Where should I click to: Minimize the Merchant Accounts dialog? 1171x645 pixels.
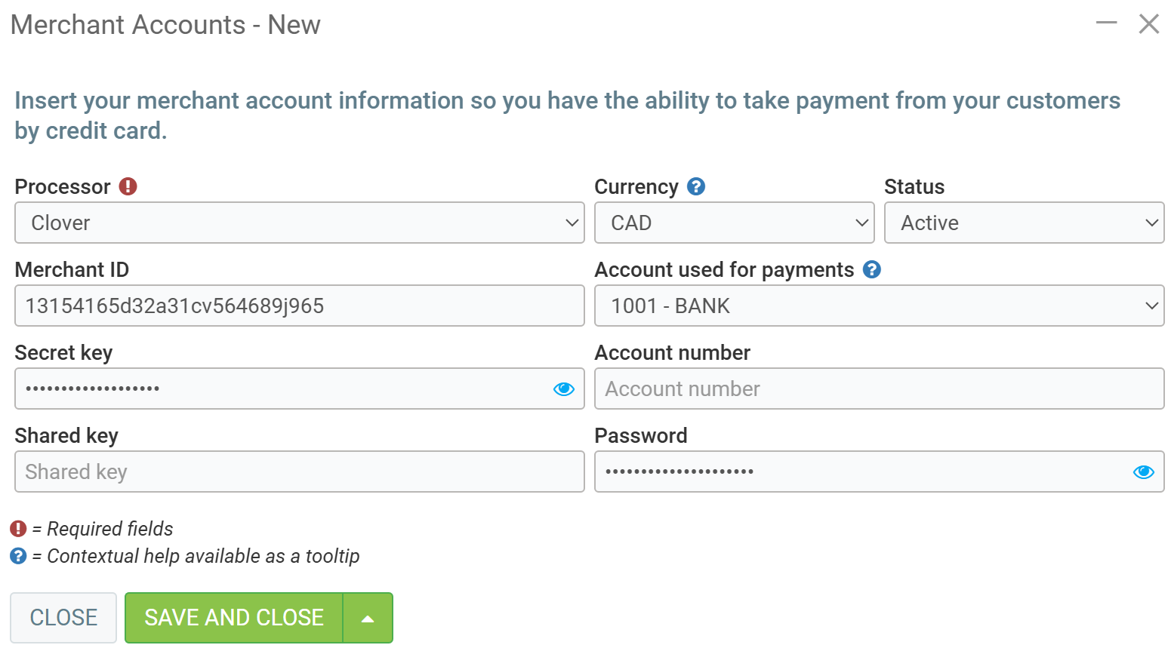point(1106,23)
